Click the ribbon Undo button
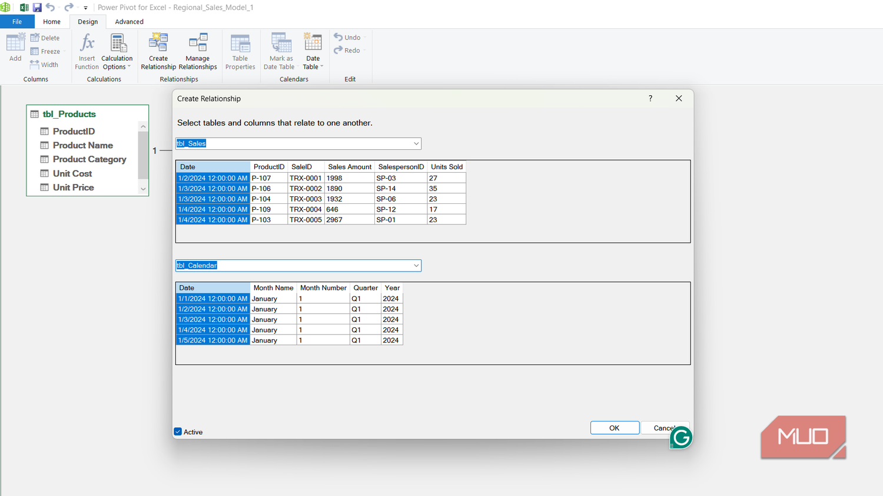883x496 pixels. pyautogui.click(x=347, y=37)
